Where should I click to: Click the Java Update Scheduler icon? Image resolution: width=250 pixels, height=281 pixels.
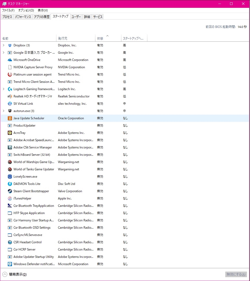10,118
